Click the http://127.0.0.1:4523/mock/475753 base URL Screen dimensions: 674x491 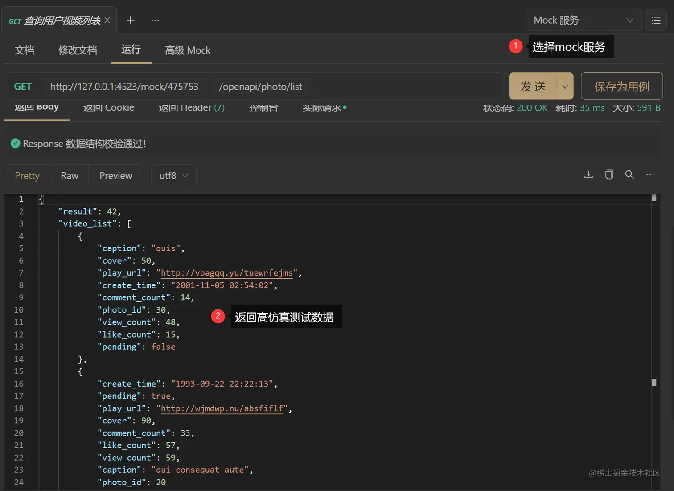tap(124, 87)
